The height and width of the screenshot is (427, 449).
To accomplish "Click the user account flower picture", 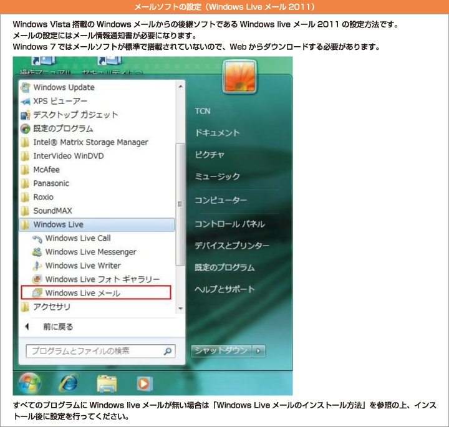I will pyautogui.click(x=240, y=77).
